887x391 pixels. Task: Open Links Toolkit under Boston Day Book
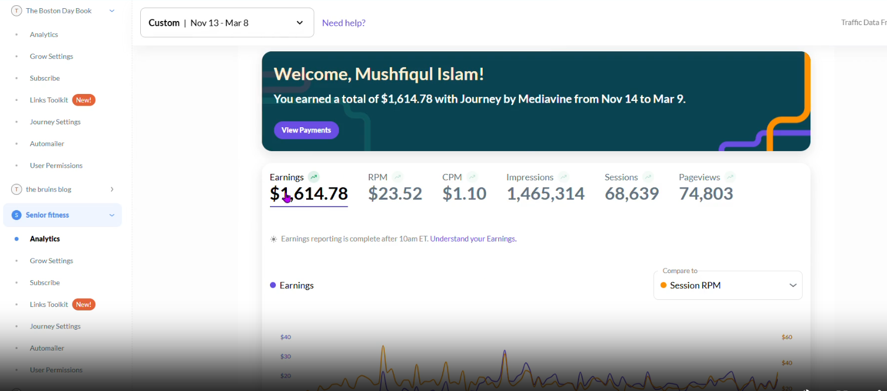[49, 100]
